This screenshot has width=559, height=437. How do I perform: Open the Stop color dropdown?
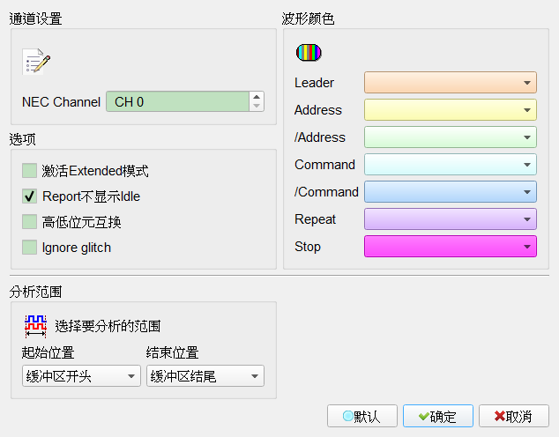(451, 247)
